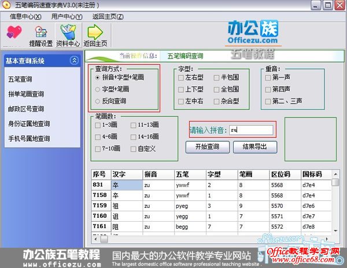Check 左右型 checkbox
347x268 pixels.
click(181, 78)
